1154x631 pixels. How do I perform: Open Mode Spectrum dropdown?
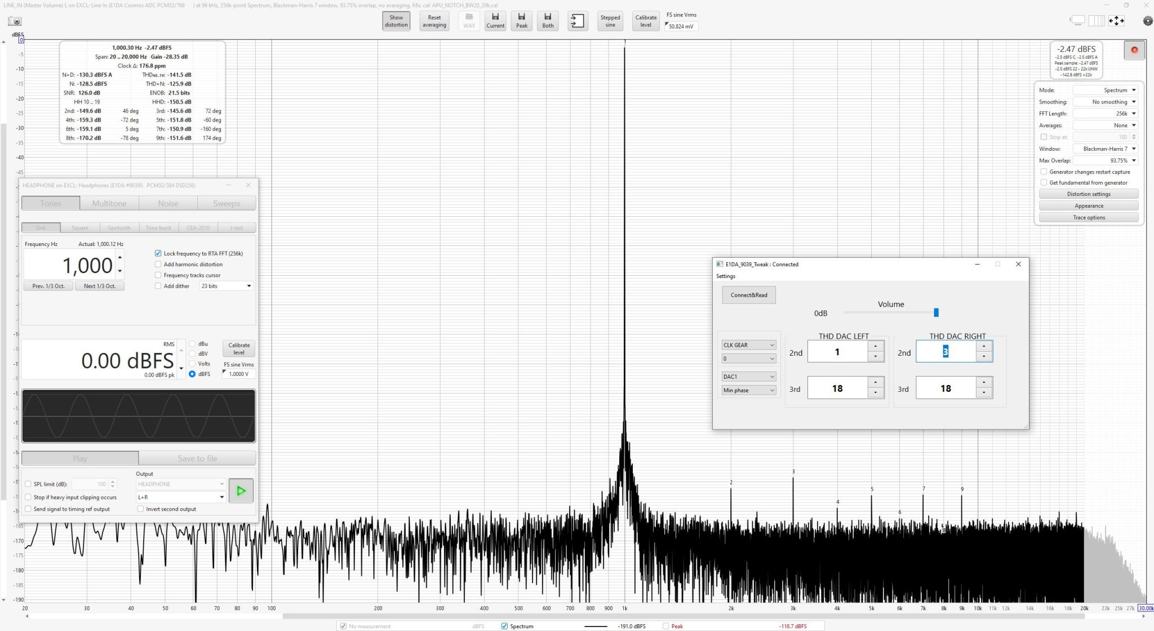coord(1106,90)
